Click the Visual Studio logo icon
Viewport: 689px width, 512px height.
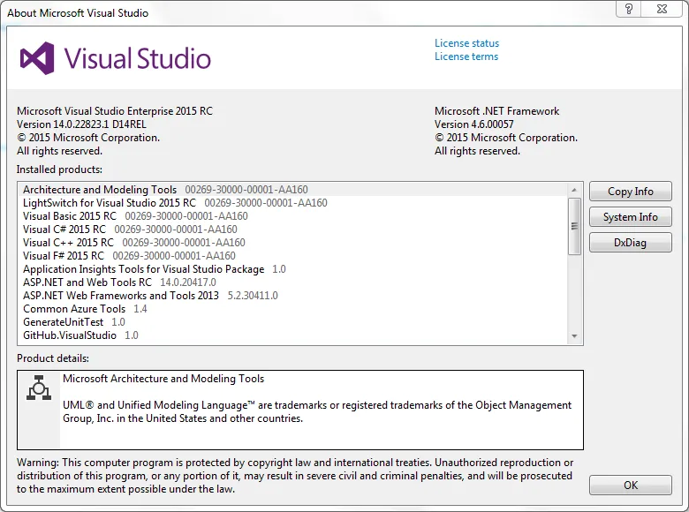pos(37,58)
